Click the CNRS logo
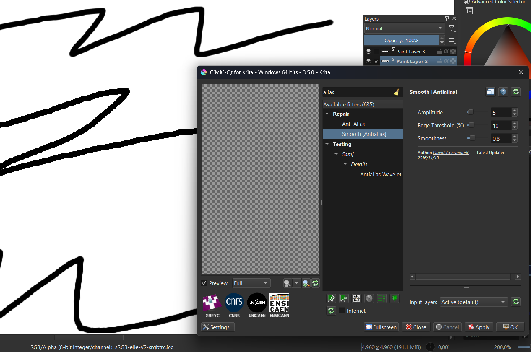 (x=234, y=306)
